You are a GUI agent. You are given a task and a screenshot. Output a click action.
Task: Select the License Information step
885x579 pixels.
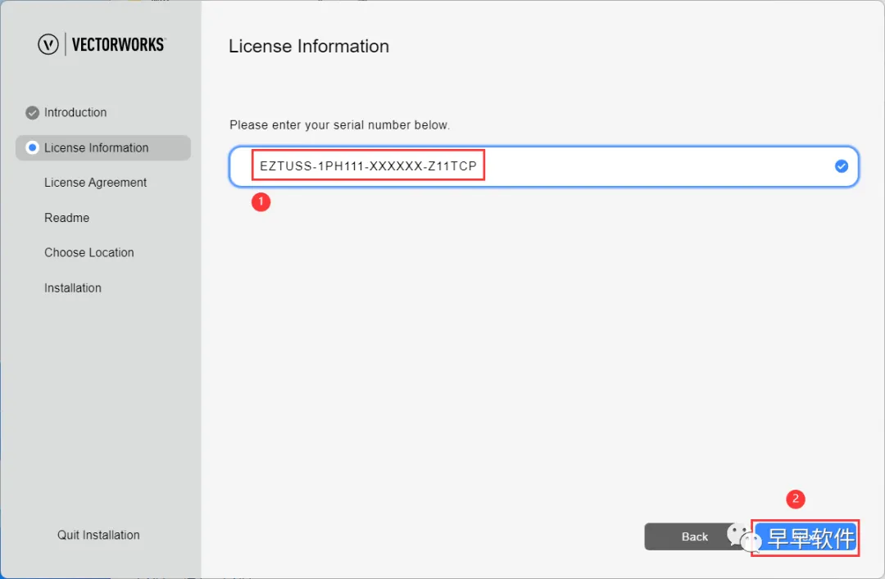tap(103, 148)
